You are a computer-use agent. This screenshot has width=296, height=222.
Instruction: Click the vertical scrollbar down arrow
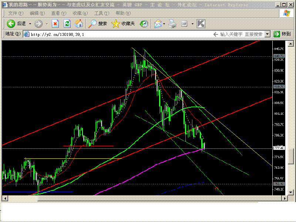[290, 192]
